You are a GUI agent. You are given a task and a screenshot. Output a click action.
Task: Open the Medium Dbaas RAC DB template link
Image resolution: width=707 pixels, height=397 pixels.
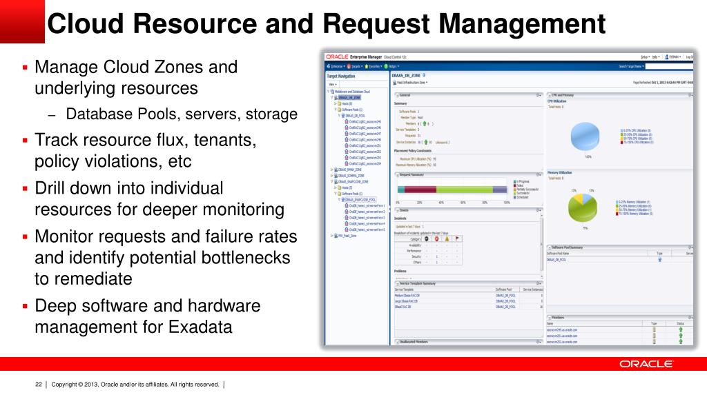pyautogui.click(x=407, y=295)
